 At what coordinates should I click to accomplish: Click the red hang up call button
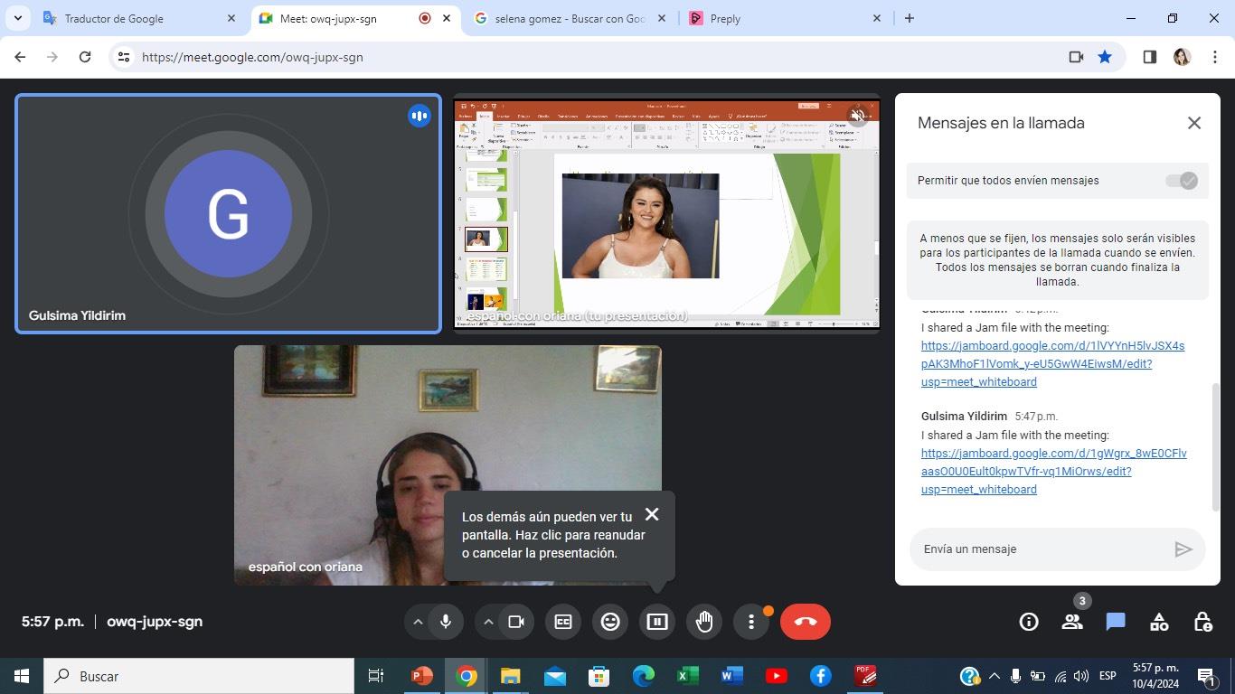point(805,622)
